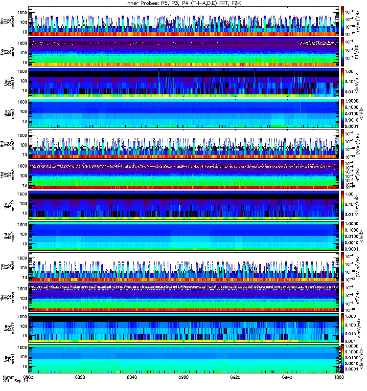Click the <|nT|> unit label beside thd scm1
Screen dimensions: 367x391
pyautogui.click(x=361, y=236)
